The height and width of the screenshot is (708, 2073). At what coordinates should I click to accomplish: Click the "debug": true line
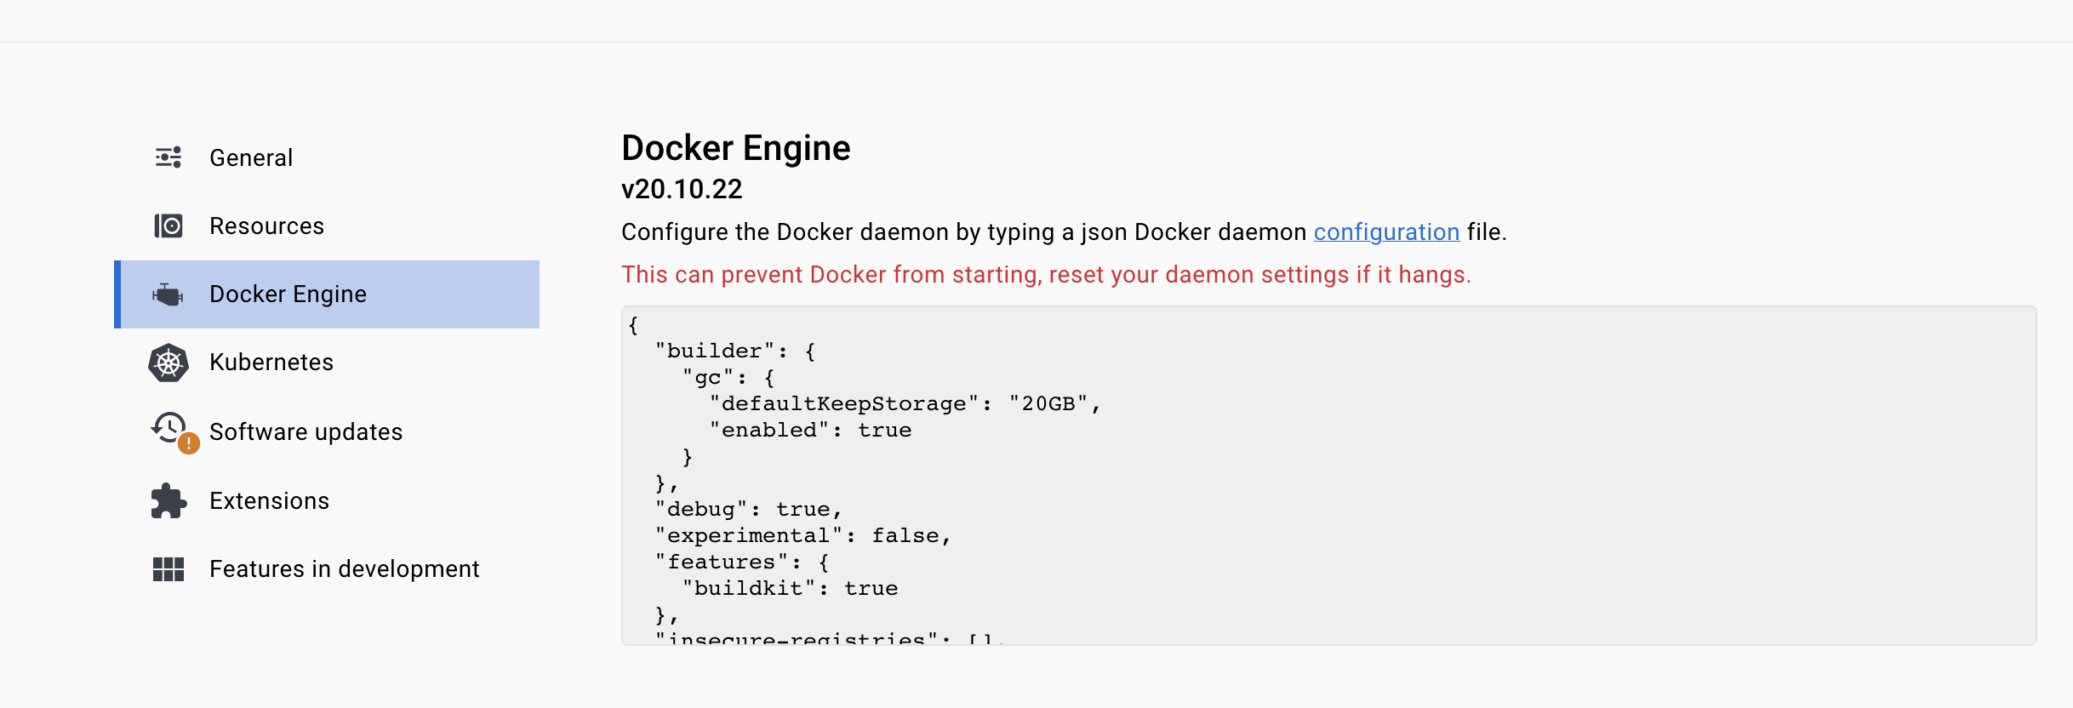click(x=749, y=510)
